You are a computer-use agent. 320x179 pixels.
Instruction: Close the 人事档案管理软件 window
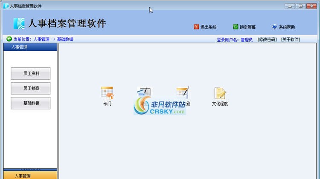[311, 6]
